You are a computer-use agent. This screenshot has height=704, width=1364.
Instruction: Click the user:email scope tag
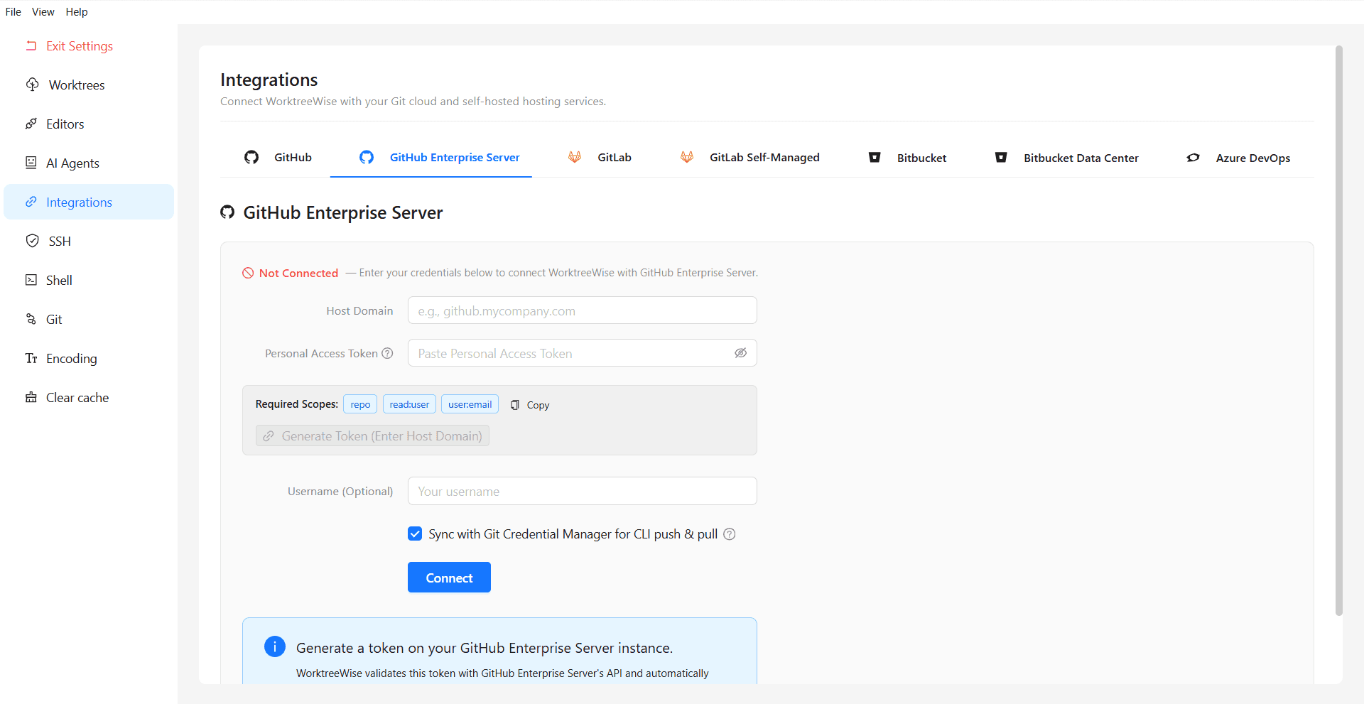pos(470,404)
